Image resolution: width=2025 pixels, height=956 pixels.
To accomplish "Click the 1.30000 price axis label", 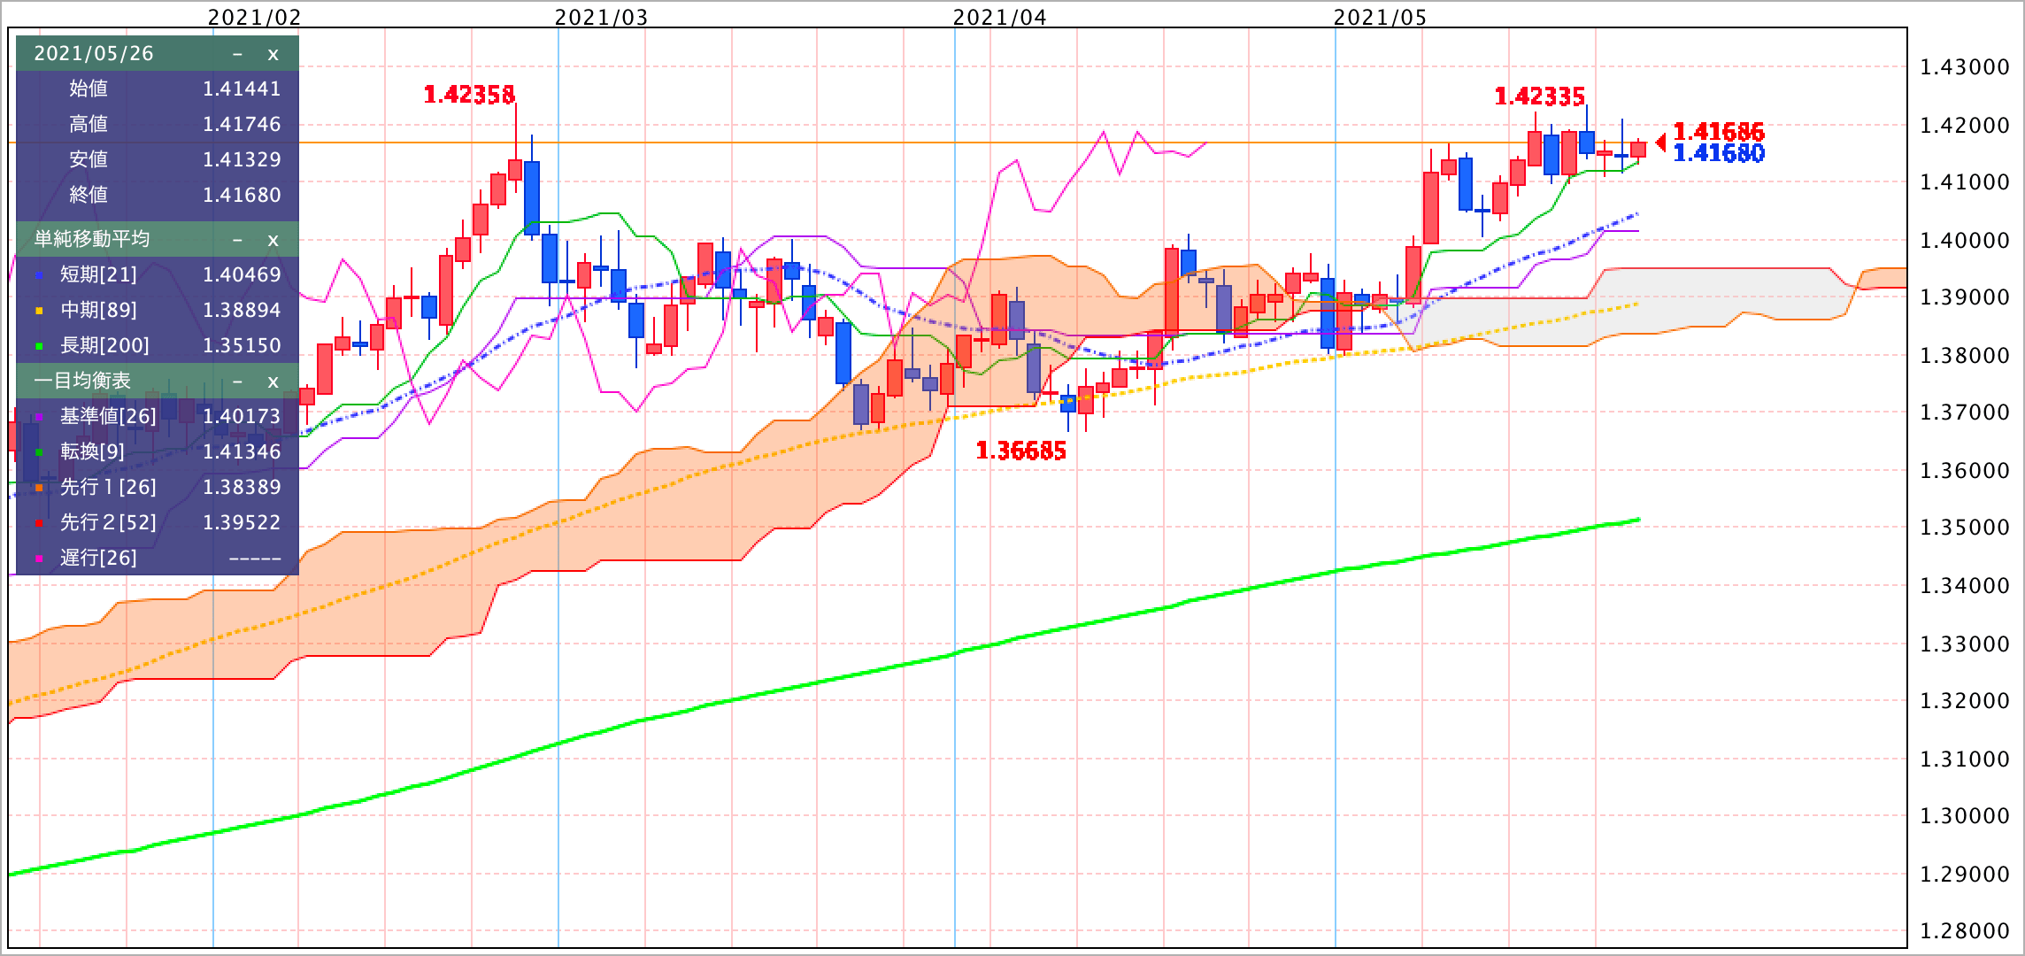I will point(1964,815).
